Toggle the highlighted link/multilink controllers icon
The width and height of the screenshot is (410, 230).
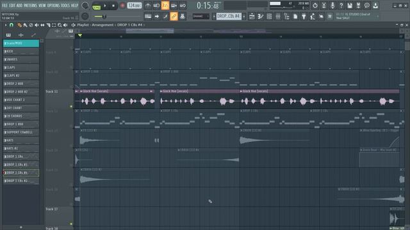[174, 17]
